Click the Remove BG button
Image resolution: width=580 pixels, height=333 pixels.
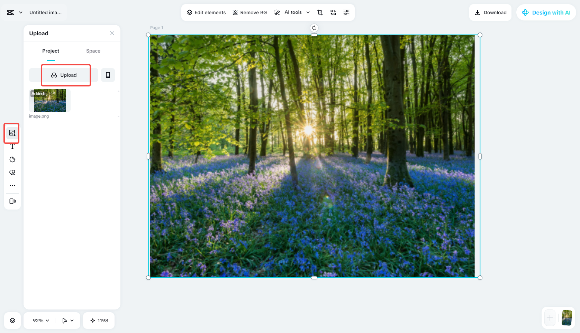tap(250, 12)
